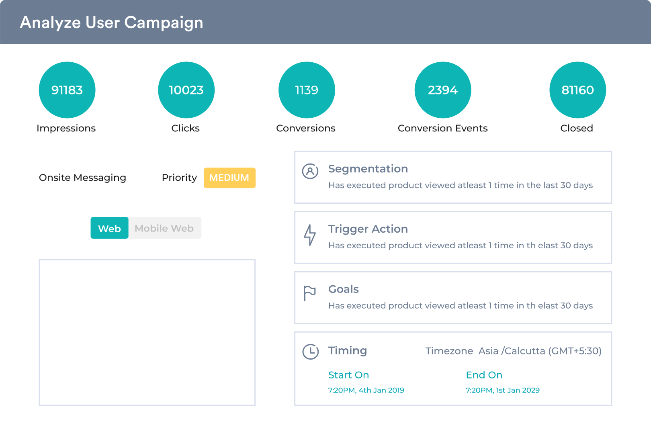Click the 'Onsite Messaging' label

tap(82, 178)
